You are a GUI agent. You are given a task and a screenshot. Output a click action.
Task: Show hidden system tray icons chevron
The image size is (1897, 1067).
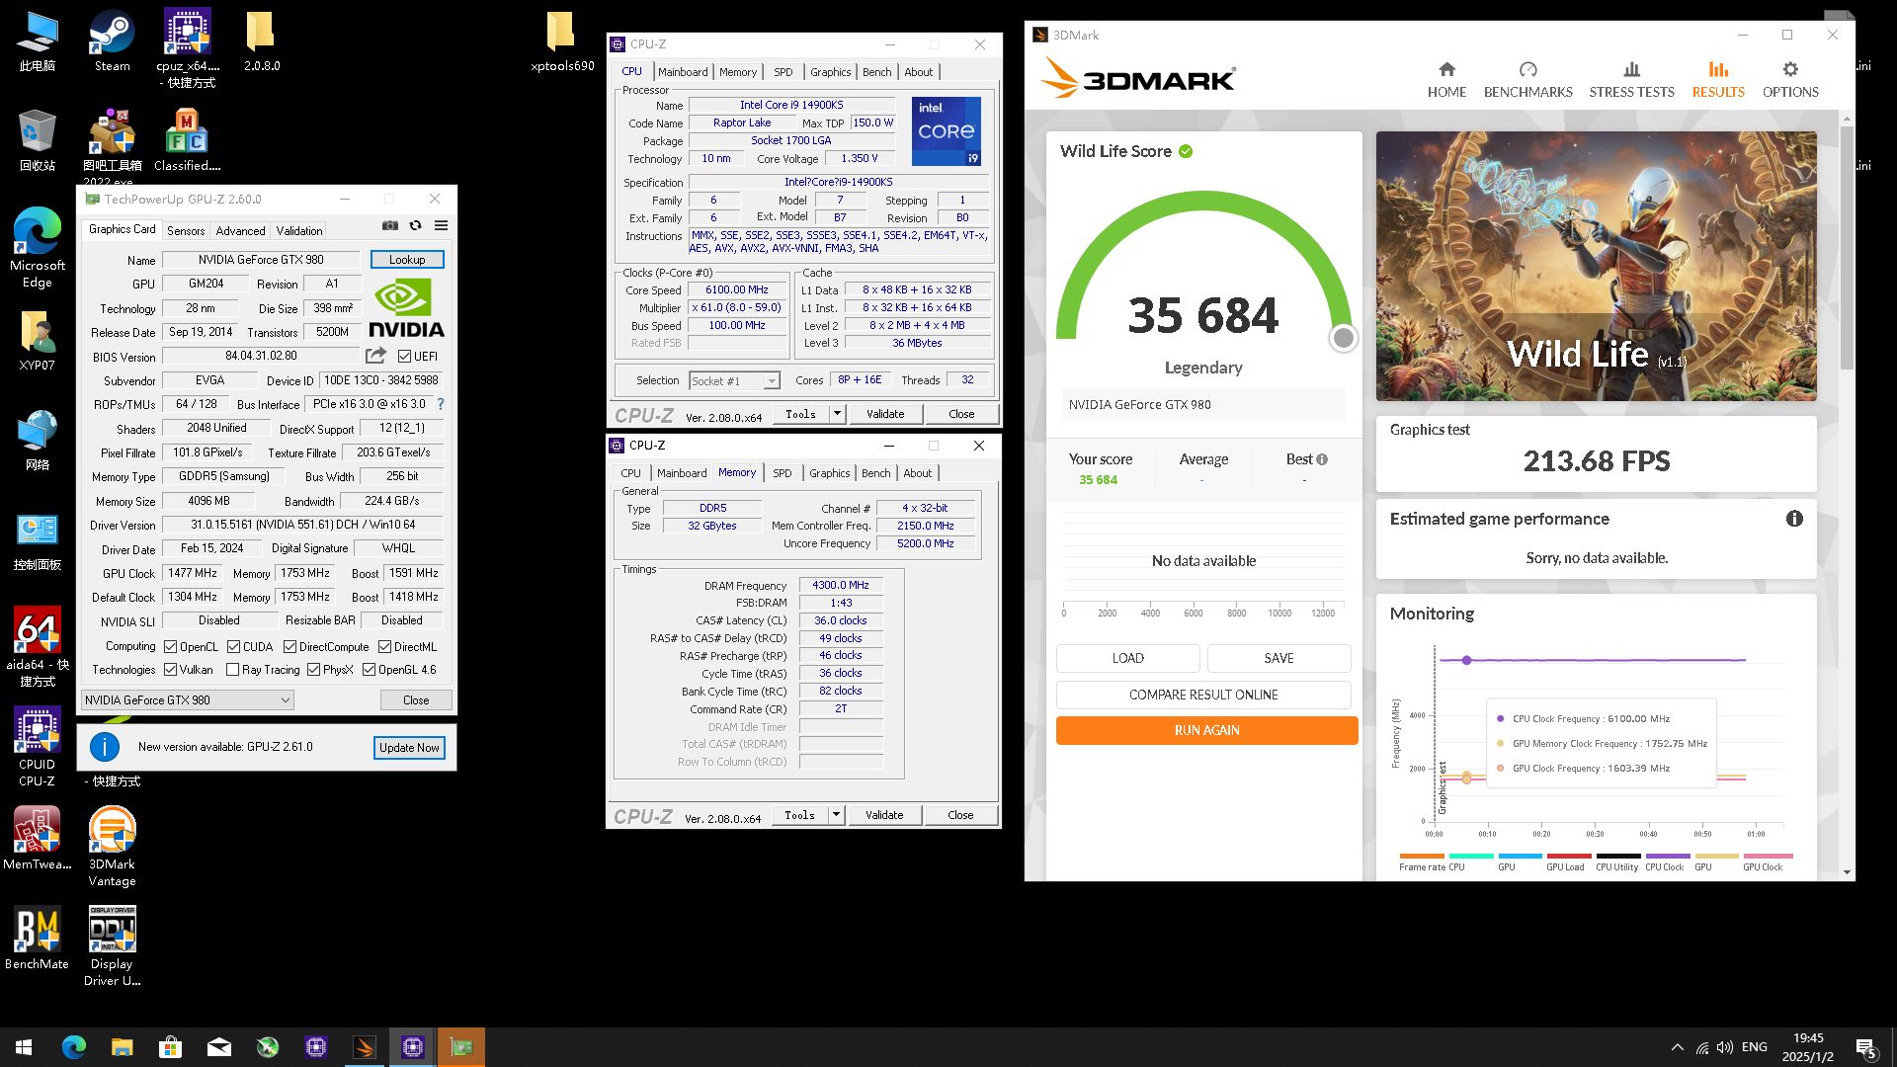pos(1677,1047)
